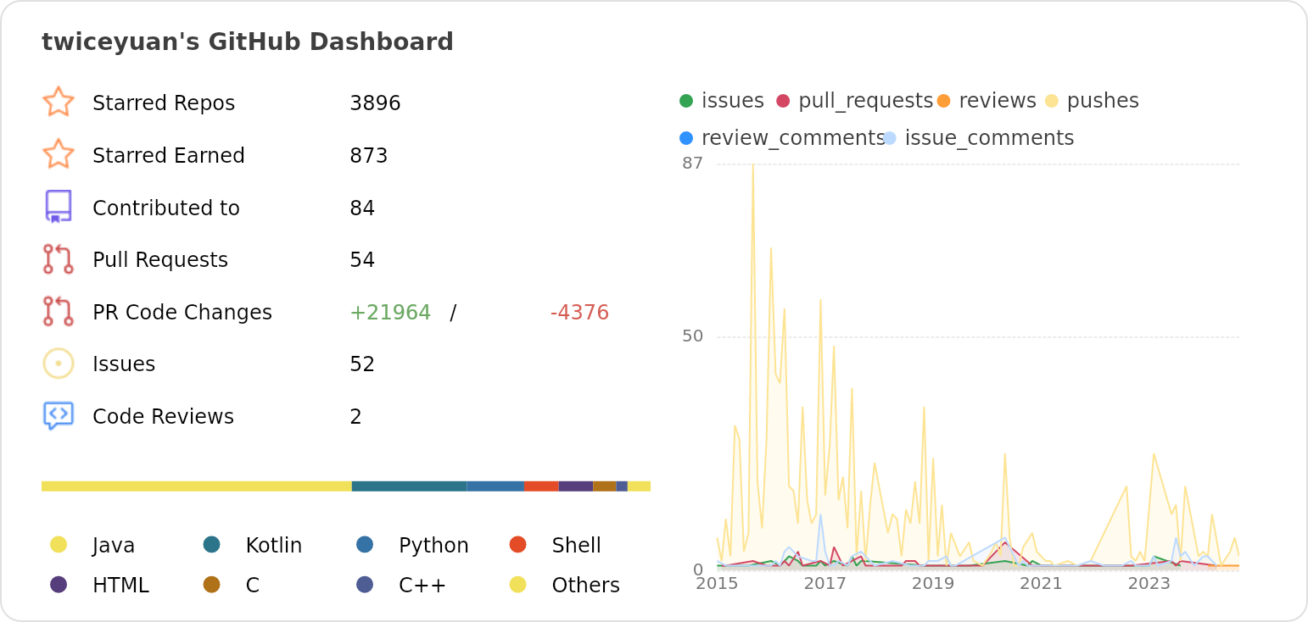Click the Pull Requests icon
Image resolution: width=1308 pixels, height=622 pixels.
tap(59, 259)
